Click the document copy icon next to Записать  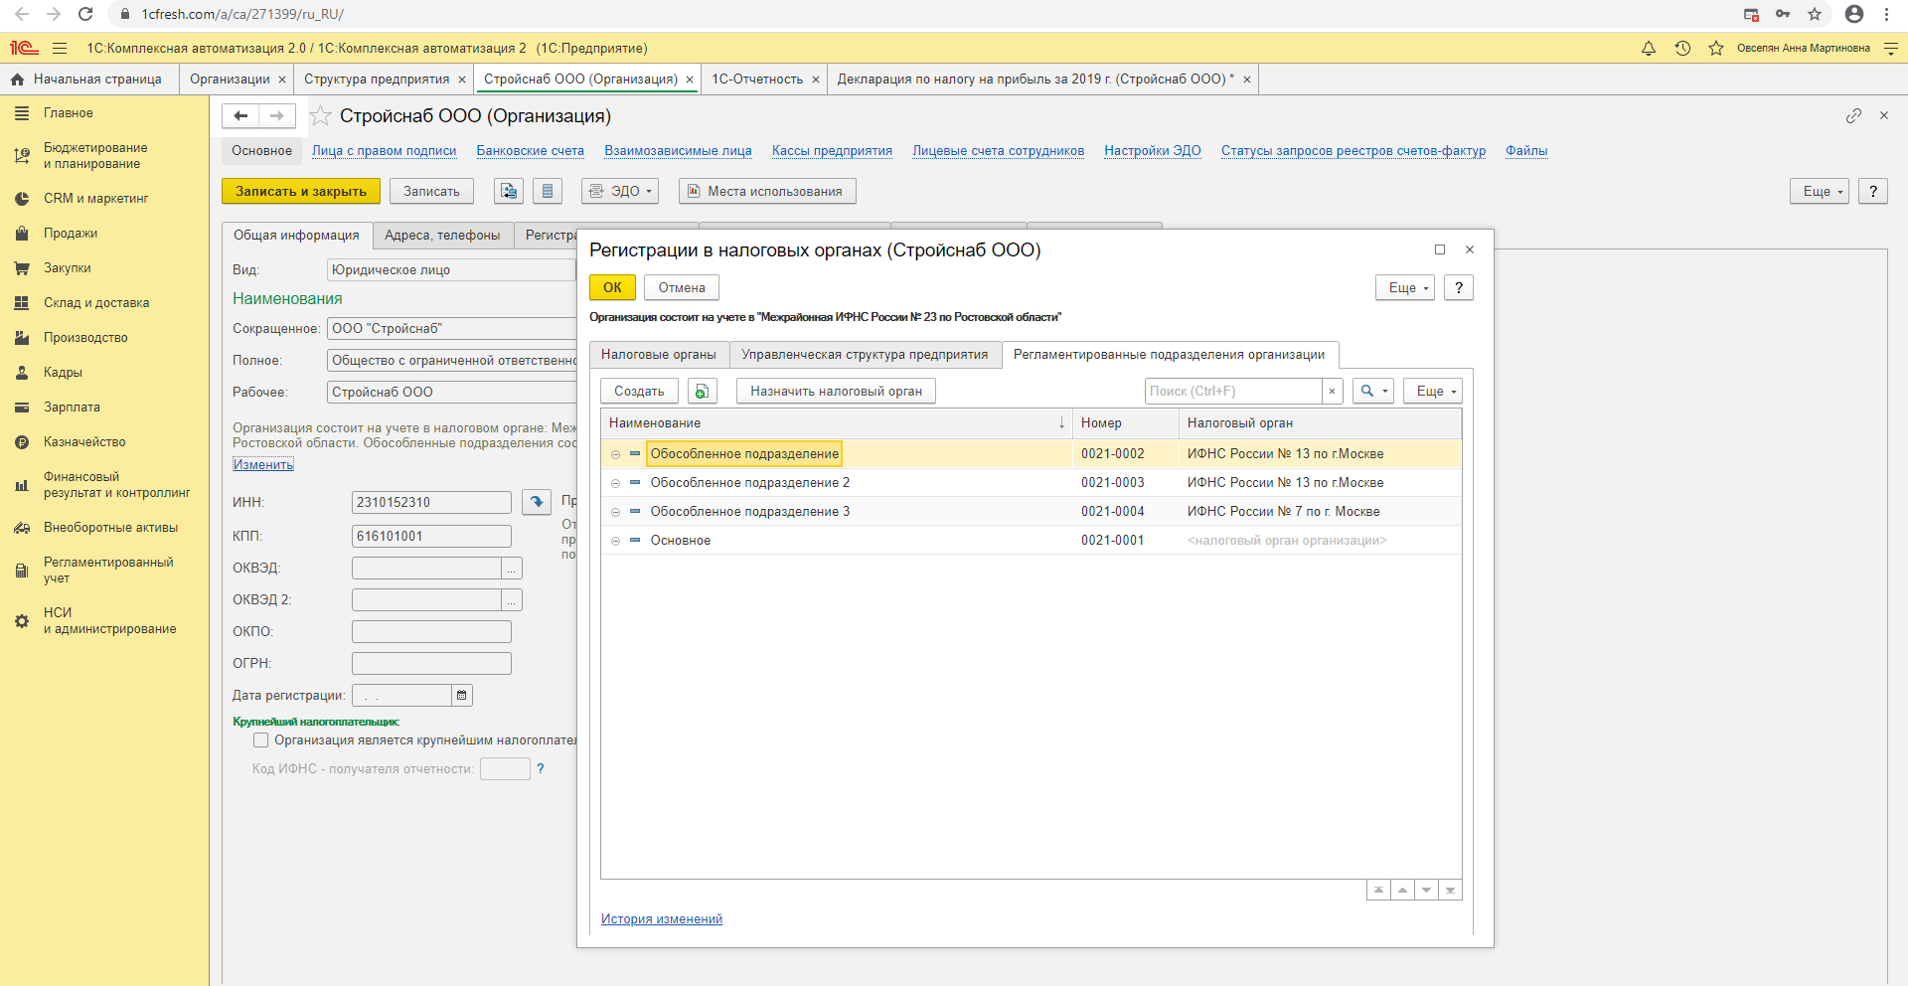coord(509,191)
